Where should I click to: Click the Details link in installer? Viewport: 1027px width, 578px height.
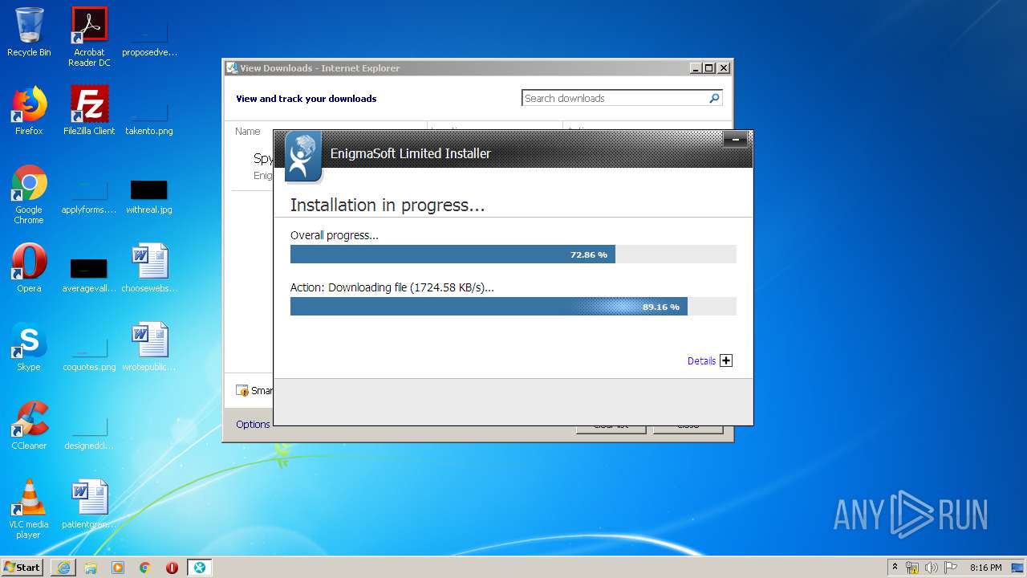(701, 361)
